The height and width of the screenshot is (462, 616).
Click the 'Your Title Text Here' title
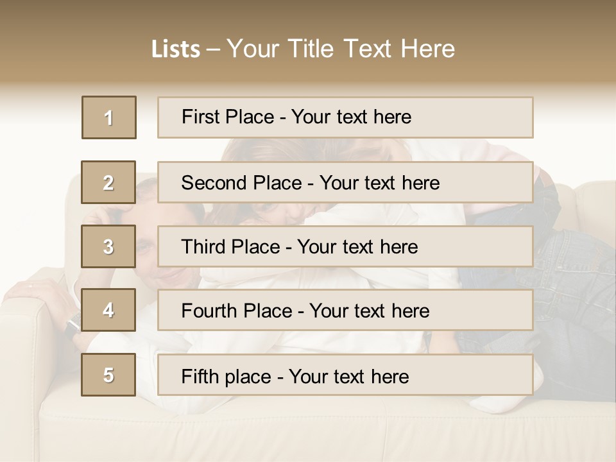341,49
